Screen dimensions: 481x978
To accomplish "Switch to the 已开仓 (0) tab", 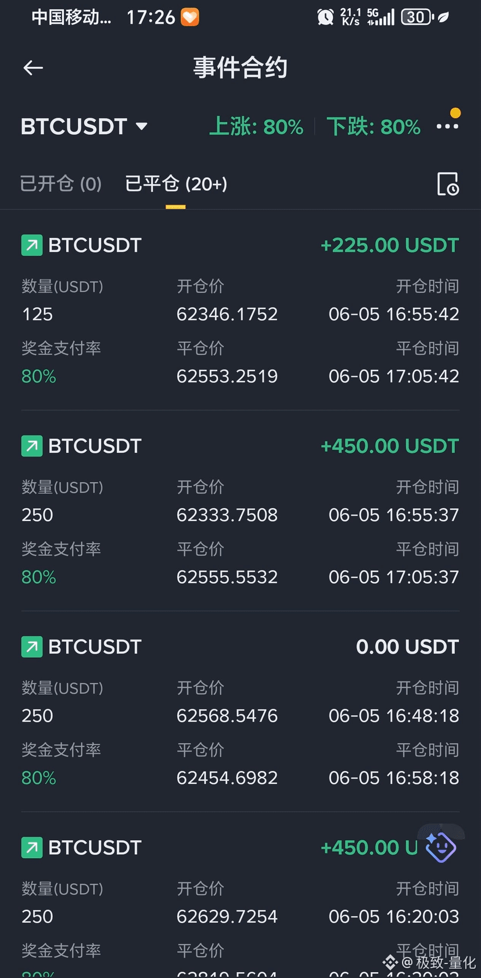I will point(61,184).
